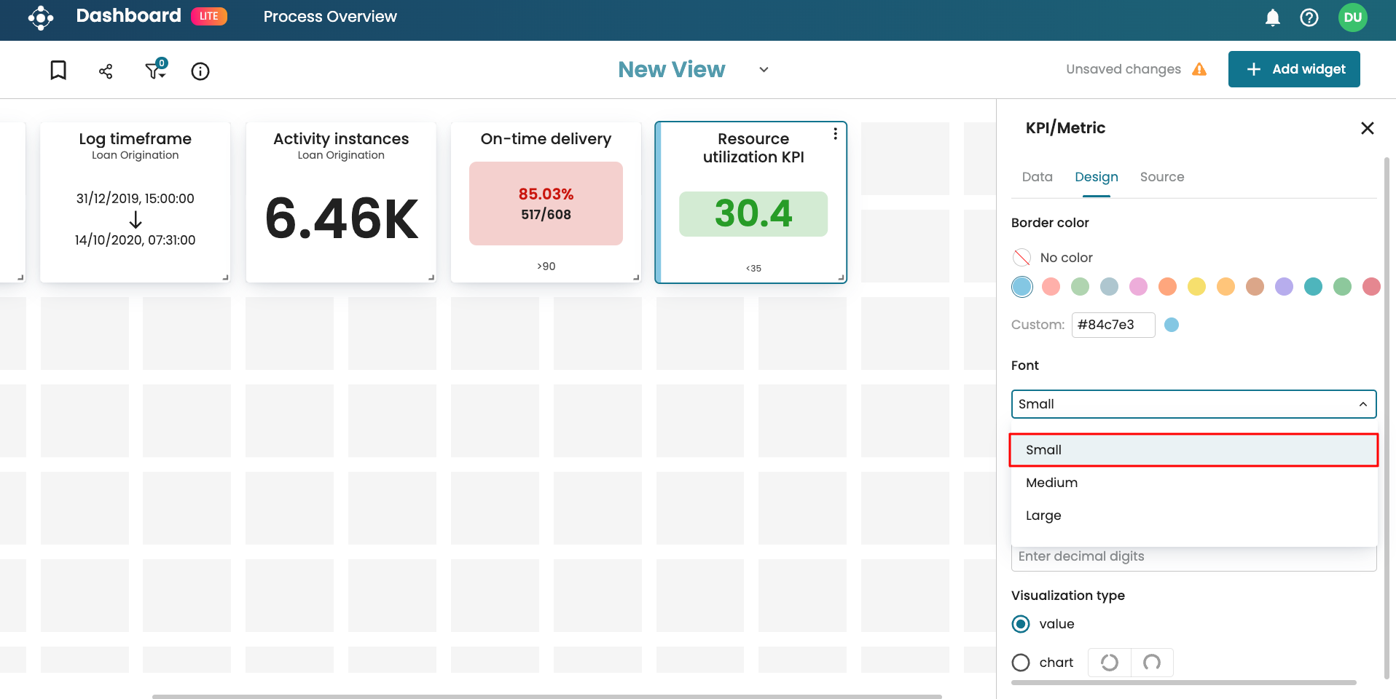This screenshot has height=699, width=1396.
Task: Pick the yellow border color swatch
Action: point(1196,287)
